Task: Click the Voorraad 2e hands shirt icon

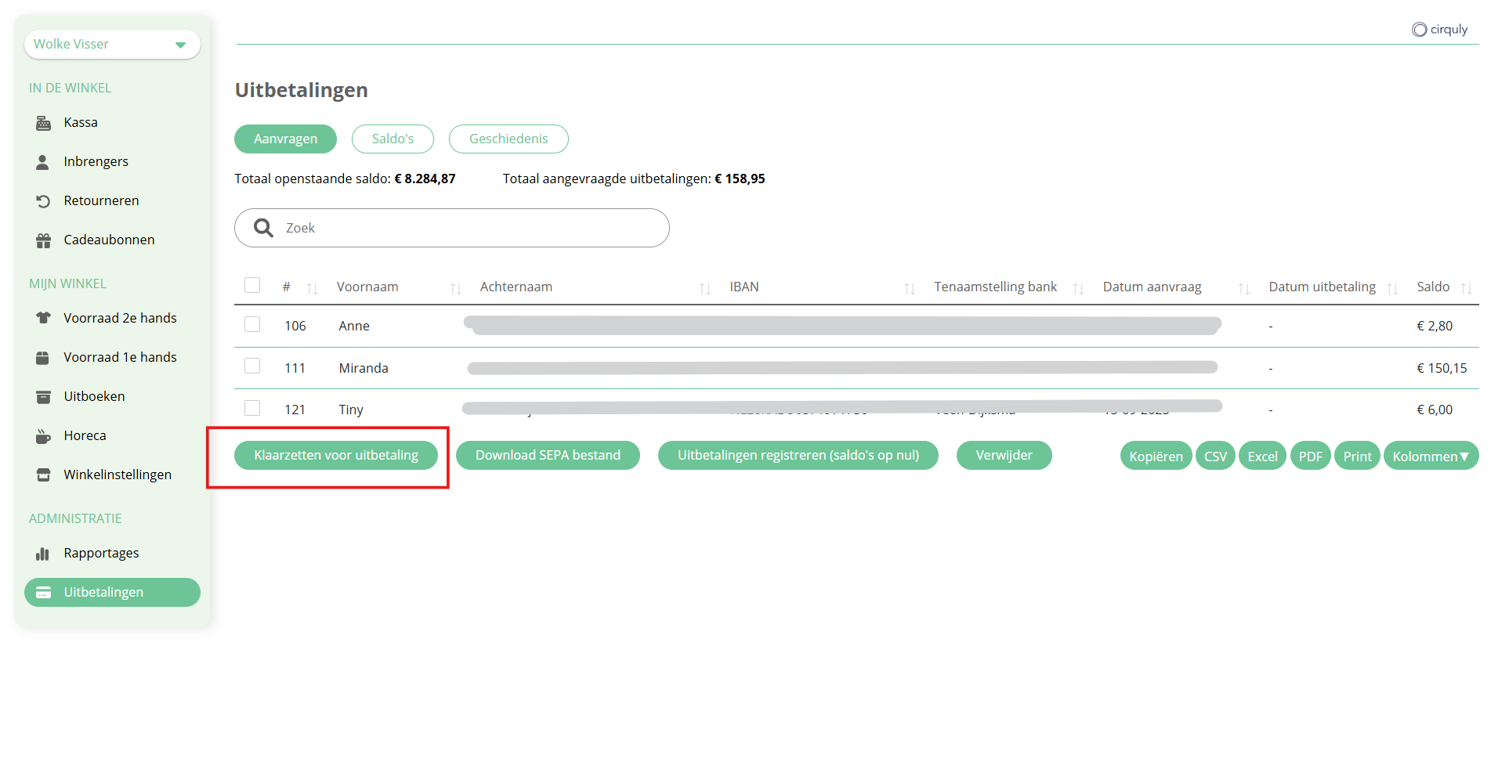Action: [43, 318]
